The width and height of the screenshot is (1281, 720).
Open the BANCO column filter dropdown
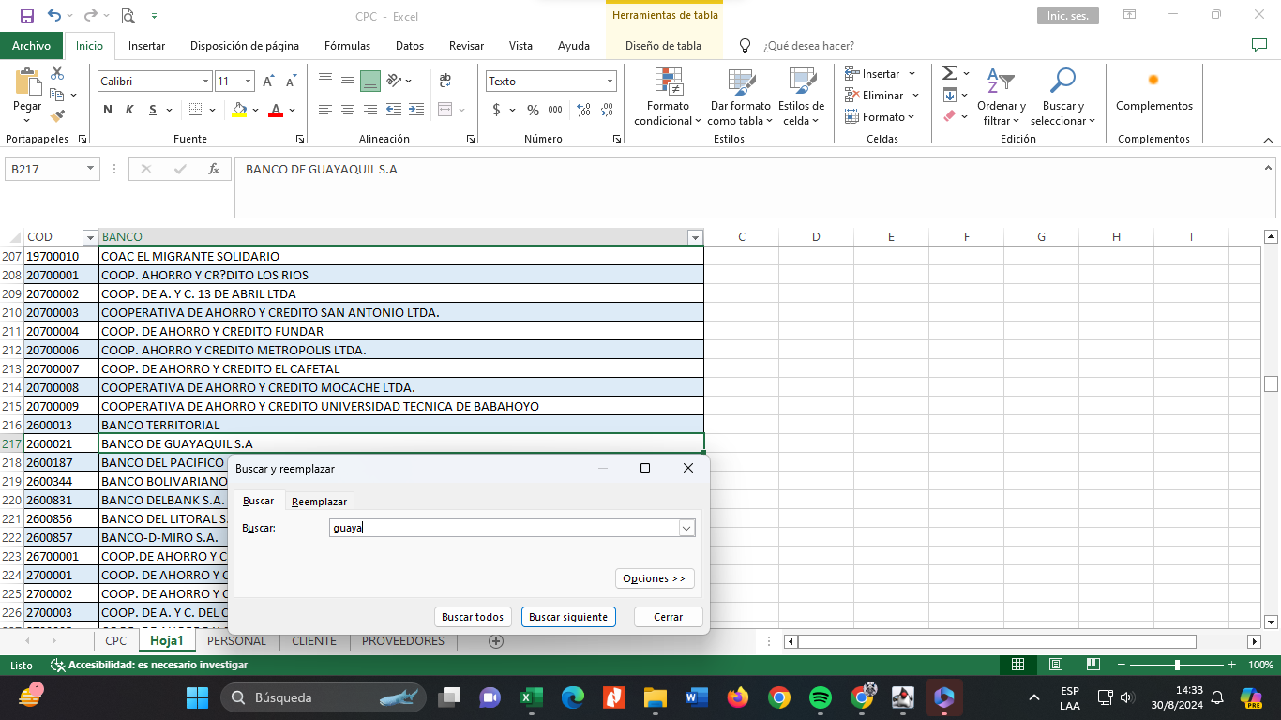coord(694,237)
